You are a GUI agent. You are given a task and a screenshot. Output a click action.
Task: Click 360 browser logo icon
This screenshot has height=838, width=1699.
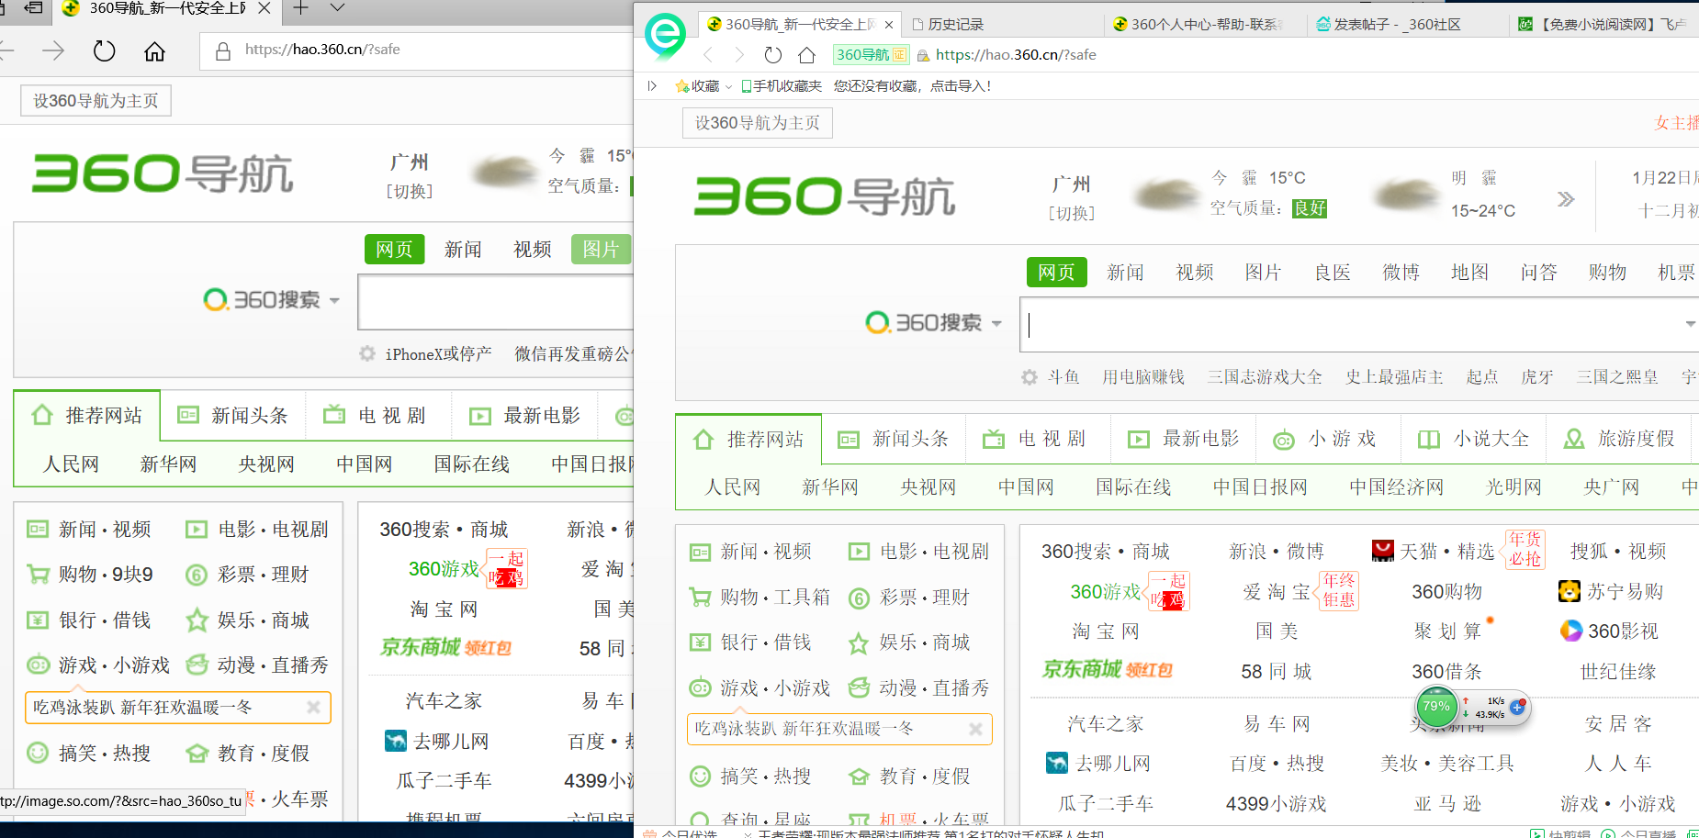pyautogui.click(x=665, y=35)
